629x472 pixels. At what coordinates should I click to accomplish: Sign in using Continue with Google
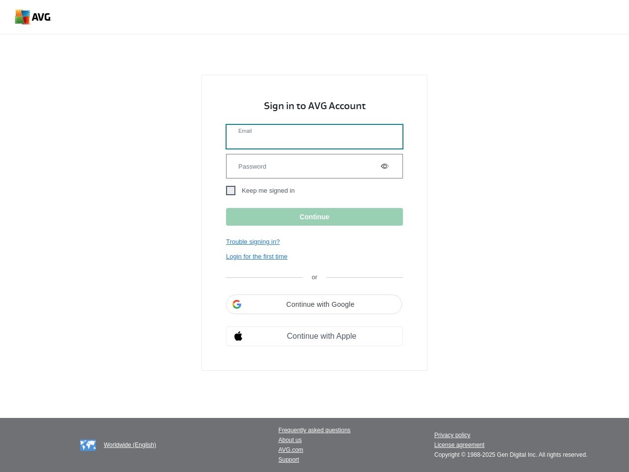(x=314, y=304)
